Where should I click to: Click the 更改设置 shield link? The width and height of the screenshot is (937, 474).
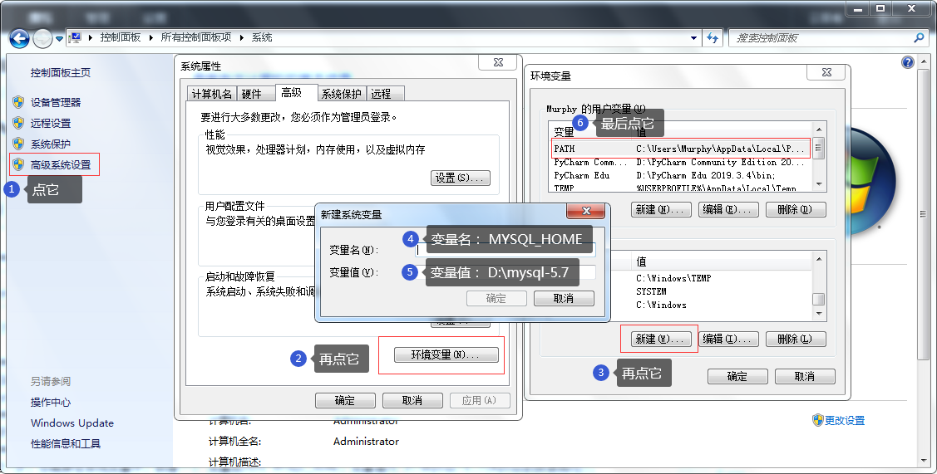845,420
